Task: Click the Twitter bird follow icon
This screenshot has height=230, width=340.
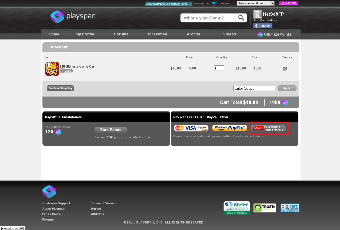Action: pyautogui.click(x=214, y=4)
